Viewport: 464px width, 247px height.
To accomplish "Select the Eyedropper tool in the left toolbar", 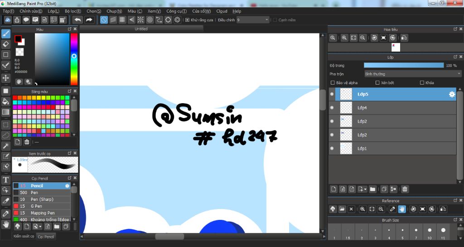I will point(5,214).
